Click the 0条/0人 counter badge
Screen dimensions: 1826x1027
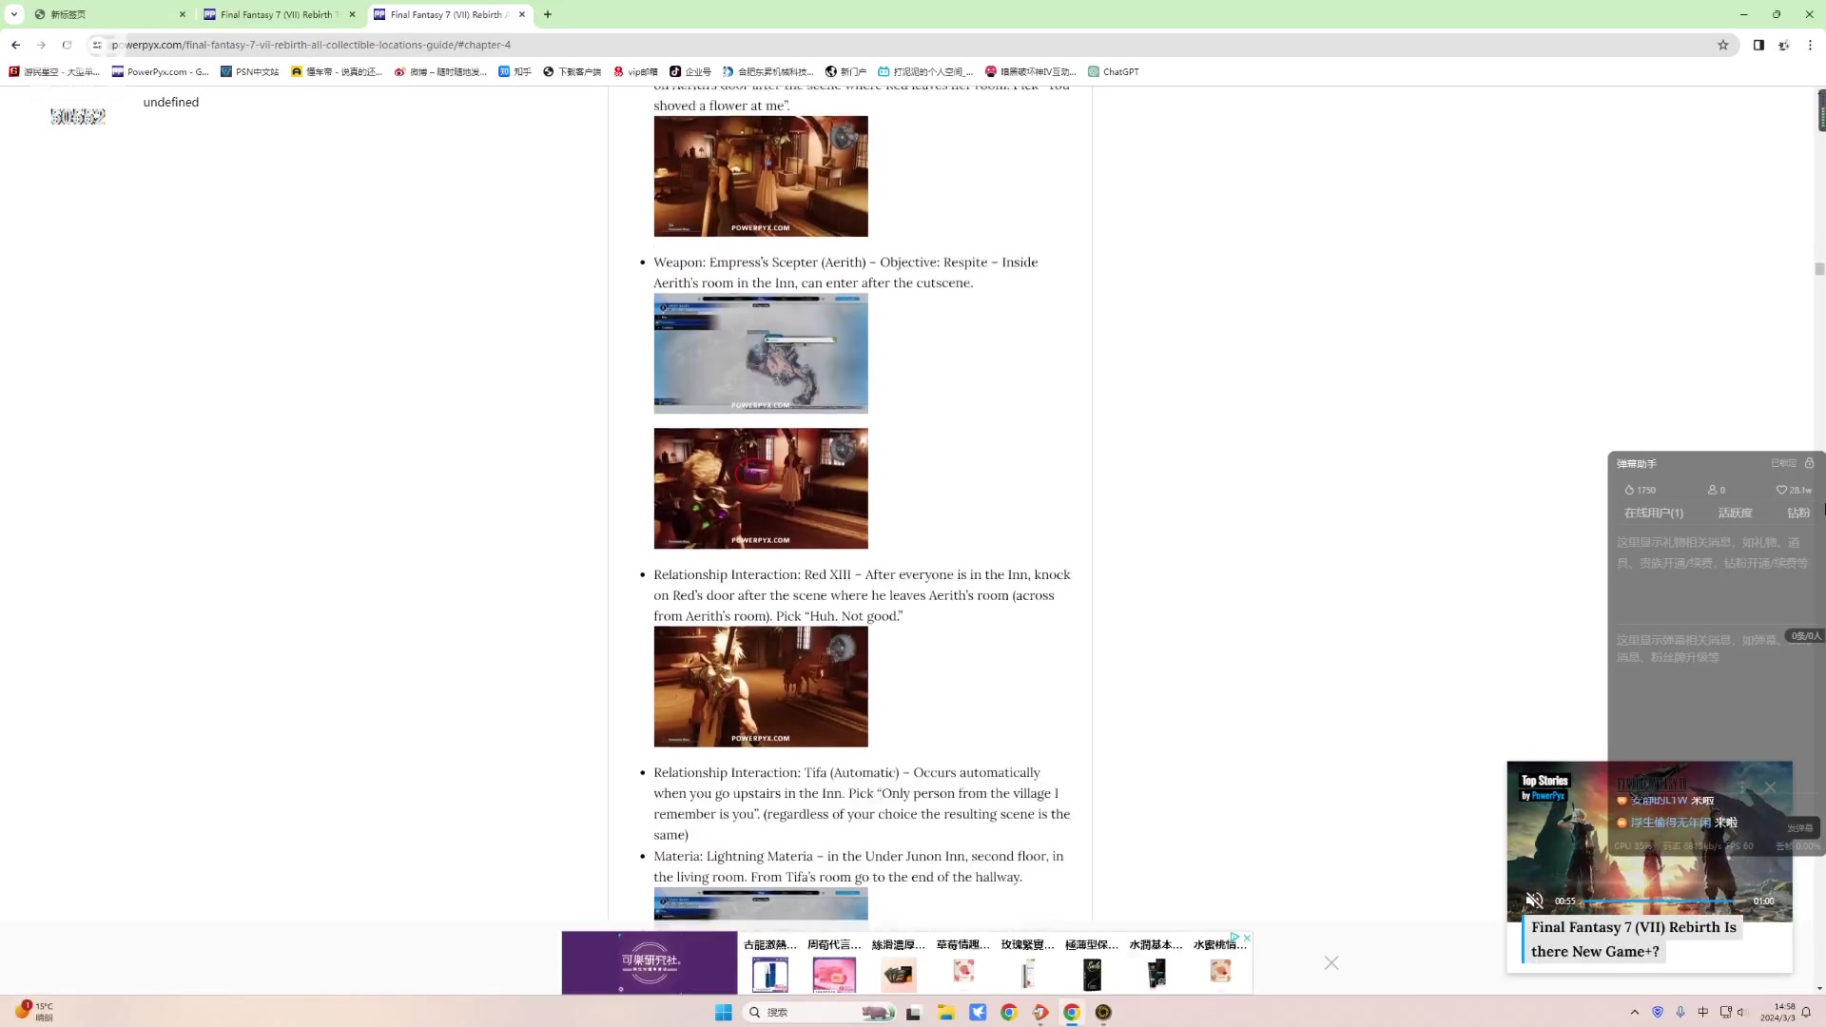(x=1805, y=636)
